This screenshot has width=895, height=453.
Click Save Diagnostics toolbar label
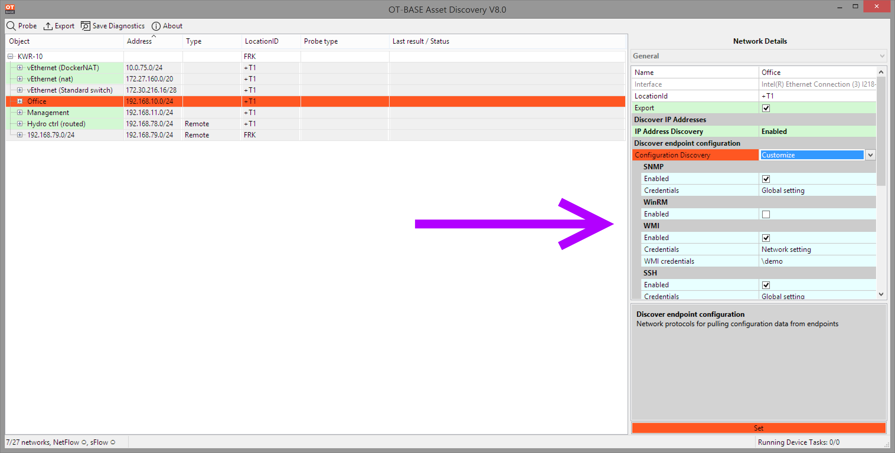point(118,26)
